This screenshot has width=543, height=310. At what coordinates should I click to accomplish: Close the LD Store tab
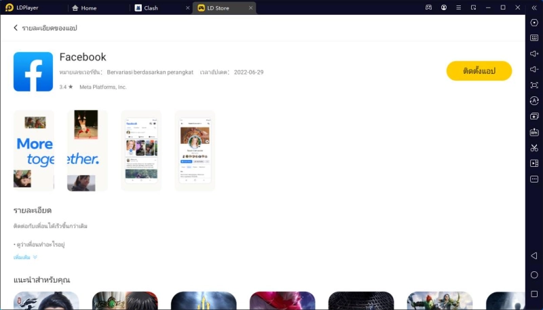tap(250, 8)
